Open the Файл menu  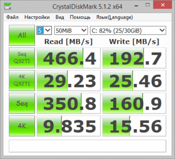click(x=12, y=17)
